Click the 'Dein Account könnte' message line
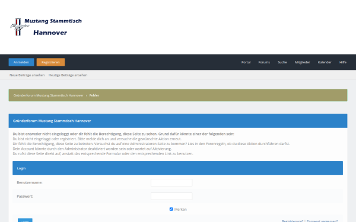 (x=92, y=149)
